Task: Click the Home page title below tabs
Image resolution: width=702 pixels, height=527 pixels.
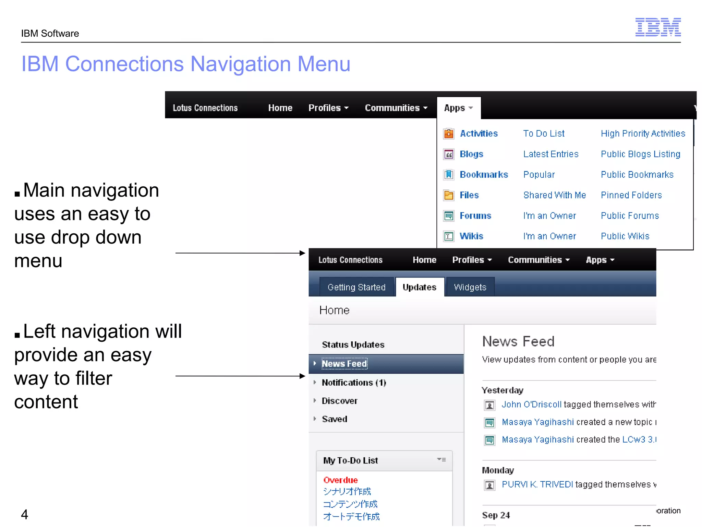Action: (x=334, y=310)
